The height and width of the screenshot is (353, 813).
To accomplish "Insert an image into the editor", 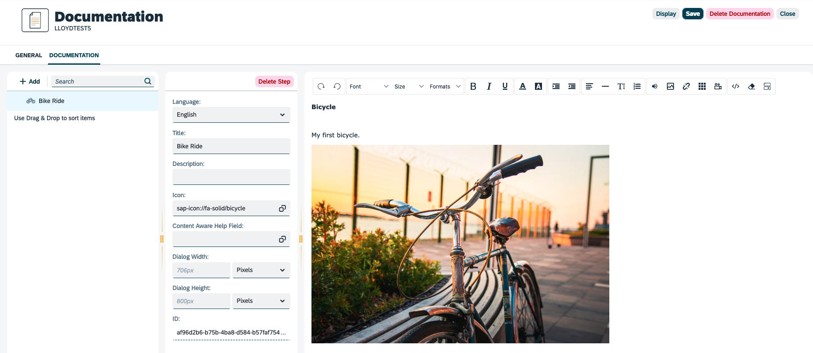I will pyautogui.click(x=670, y=86).
